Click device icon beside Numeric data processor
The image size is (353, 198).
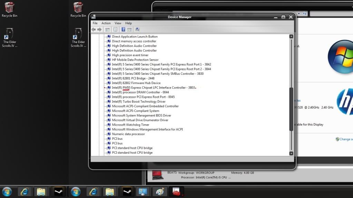click(x=109, y=134)
